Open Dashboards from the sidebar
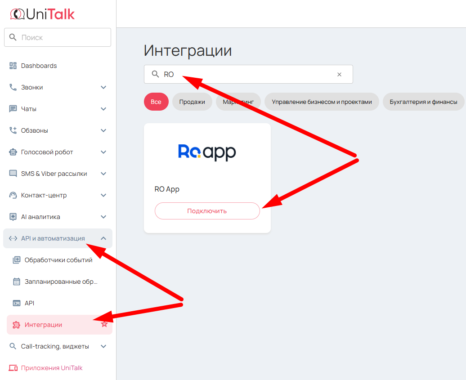The image size is (466, 380). pos(39,66)
